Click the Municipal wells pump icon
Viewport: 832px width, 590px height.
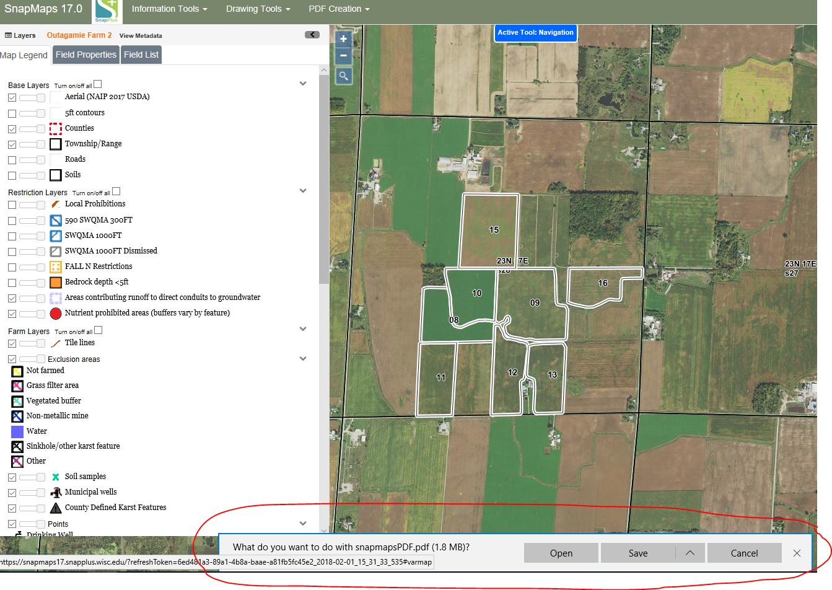[x=56, y=492]
